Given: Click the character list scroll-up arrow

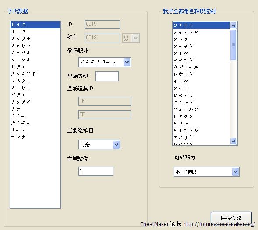Looking at the screenshot, I should 233,25.
